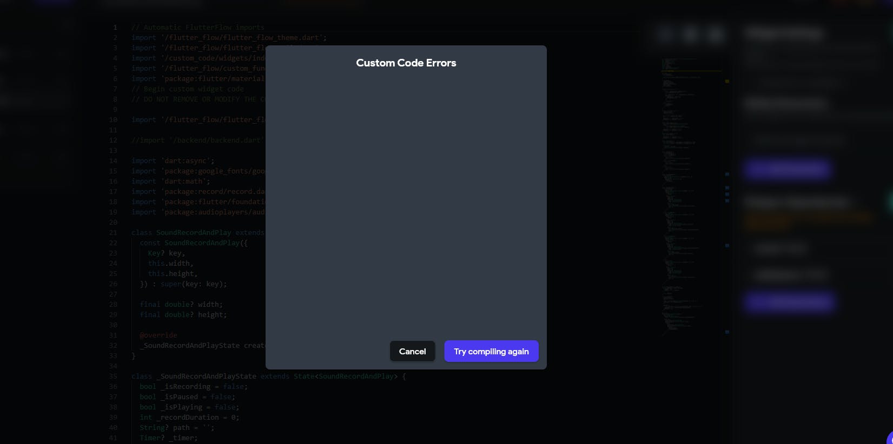The width and height of the screenshot is (893, 444).
Task: Click the import 'dart:math'; line in editor
Action: (x=171, y=181)
